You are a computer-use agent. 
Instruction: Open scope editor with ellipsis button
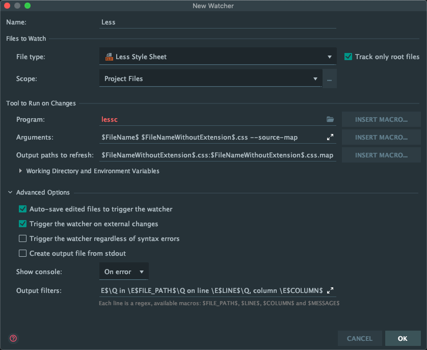click(330, 79)
